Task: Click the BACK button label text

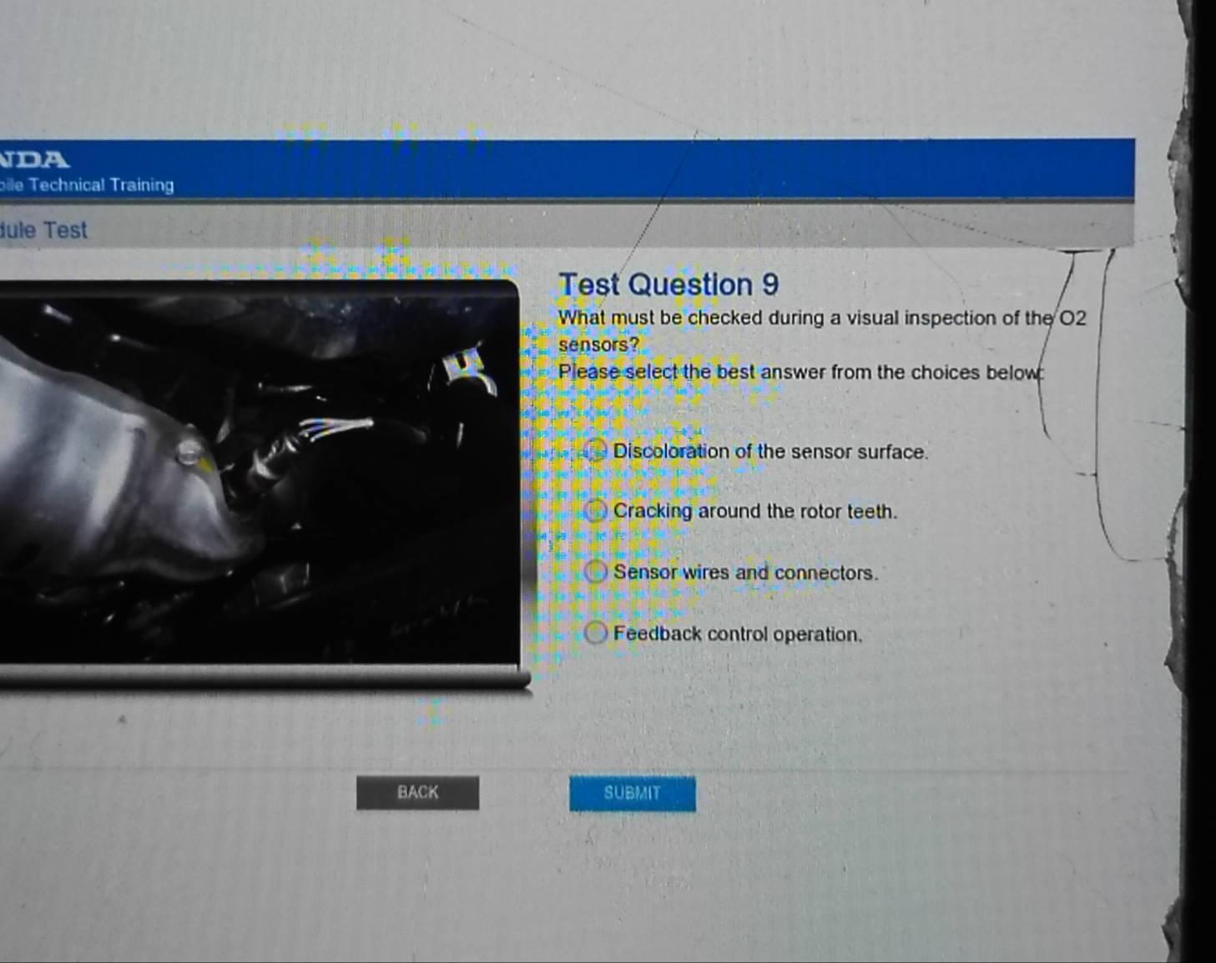Action: [417, 792]
